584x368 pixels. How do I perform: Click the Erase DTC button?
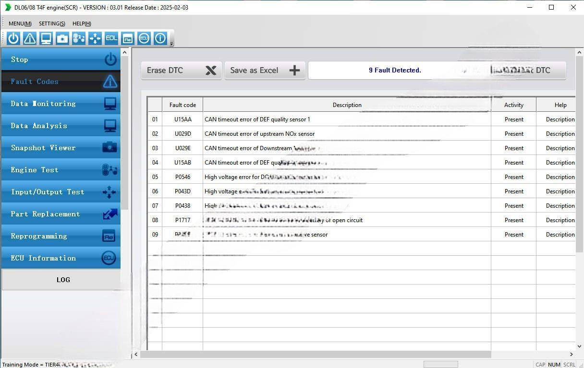click(181, 71)
